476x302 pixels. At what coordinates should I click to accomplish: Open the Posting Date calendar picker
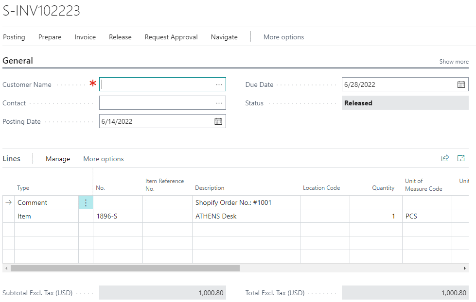click(218, 121)
